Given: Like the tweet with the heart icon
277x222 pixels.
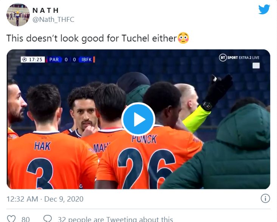Looking at the screenshot, I should point(12,219).
